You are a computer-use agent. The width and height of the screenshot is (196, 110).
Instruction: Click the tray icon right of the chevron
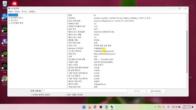pos(159,107)
